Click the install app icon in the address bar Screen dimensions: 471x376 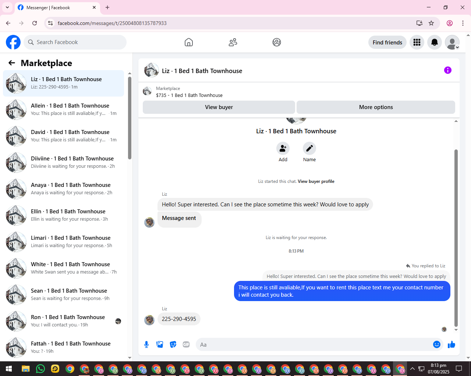click(419, 23)
